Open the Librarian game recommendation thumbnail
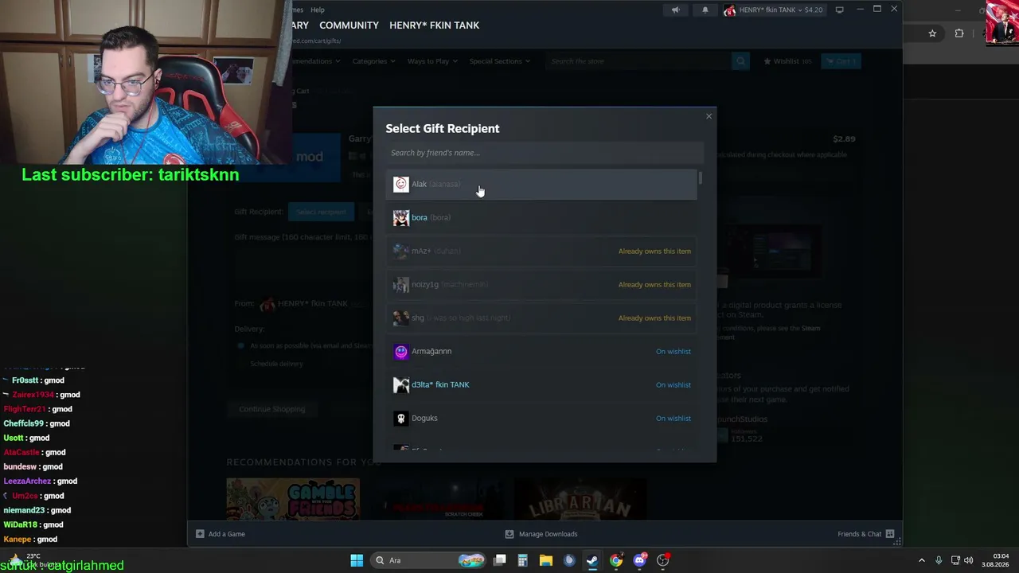This screenshot has height=573, width=1019. pyautogui.click(x=580, y=499)
